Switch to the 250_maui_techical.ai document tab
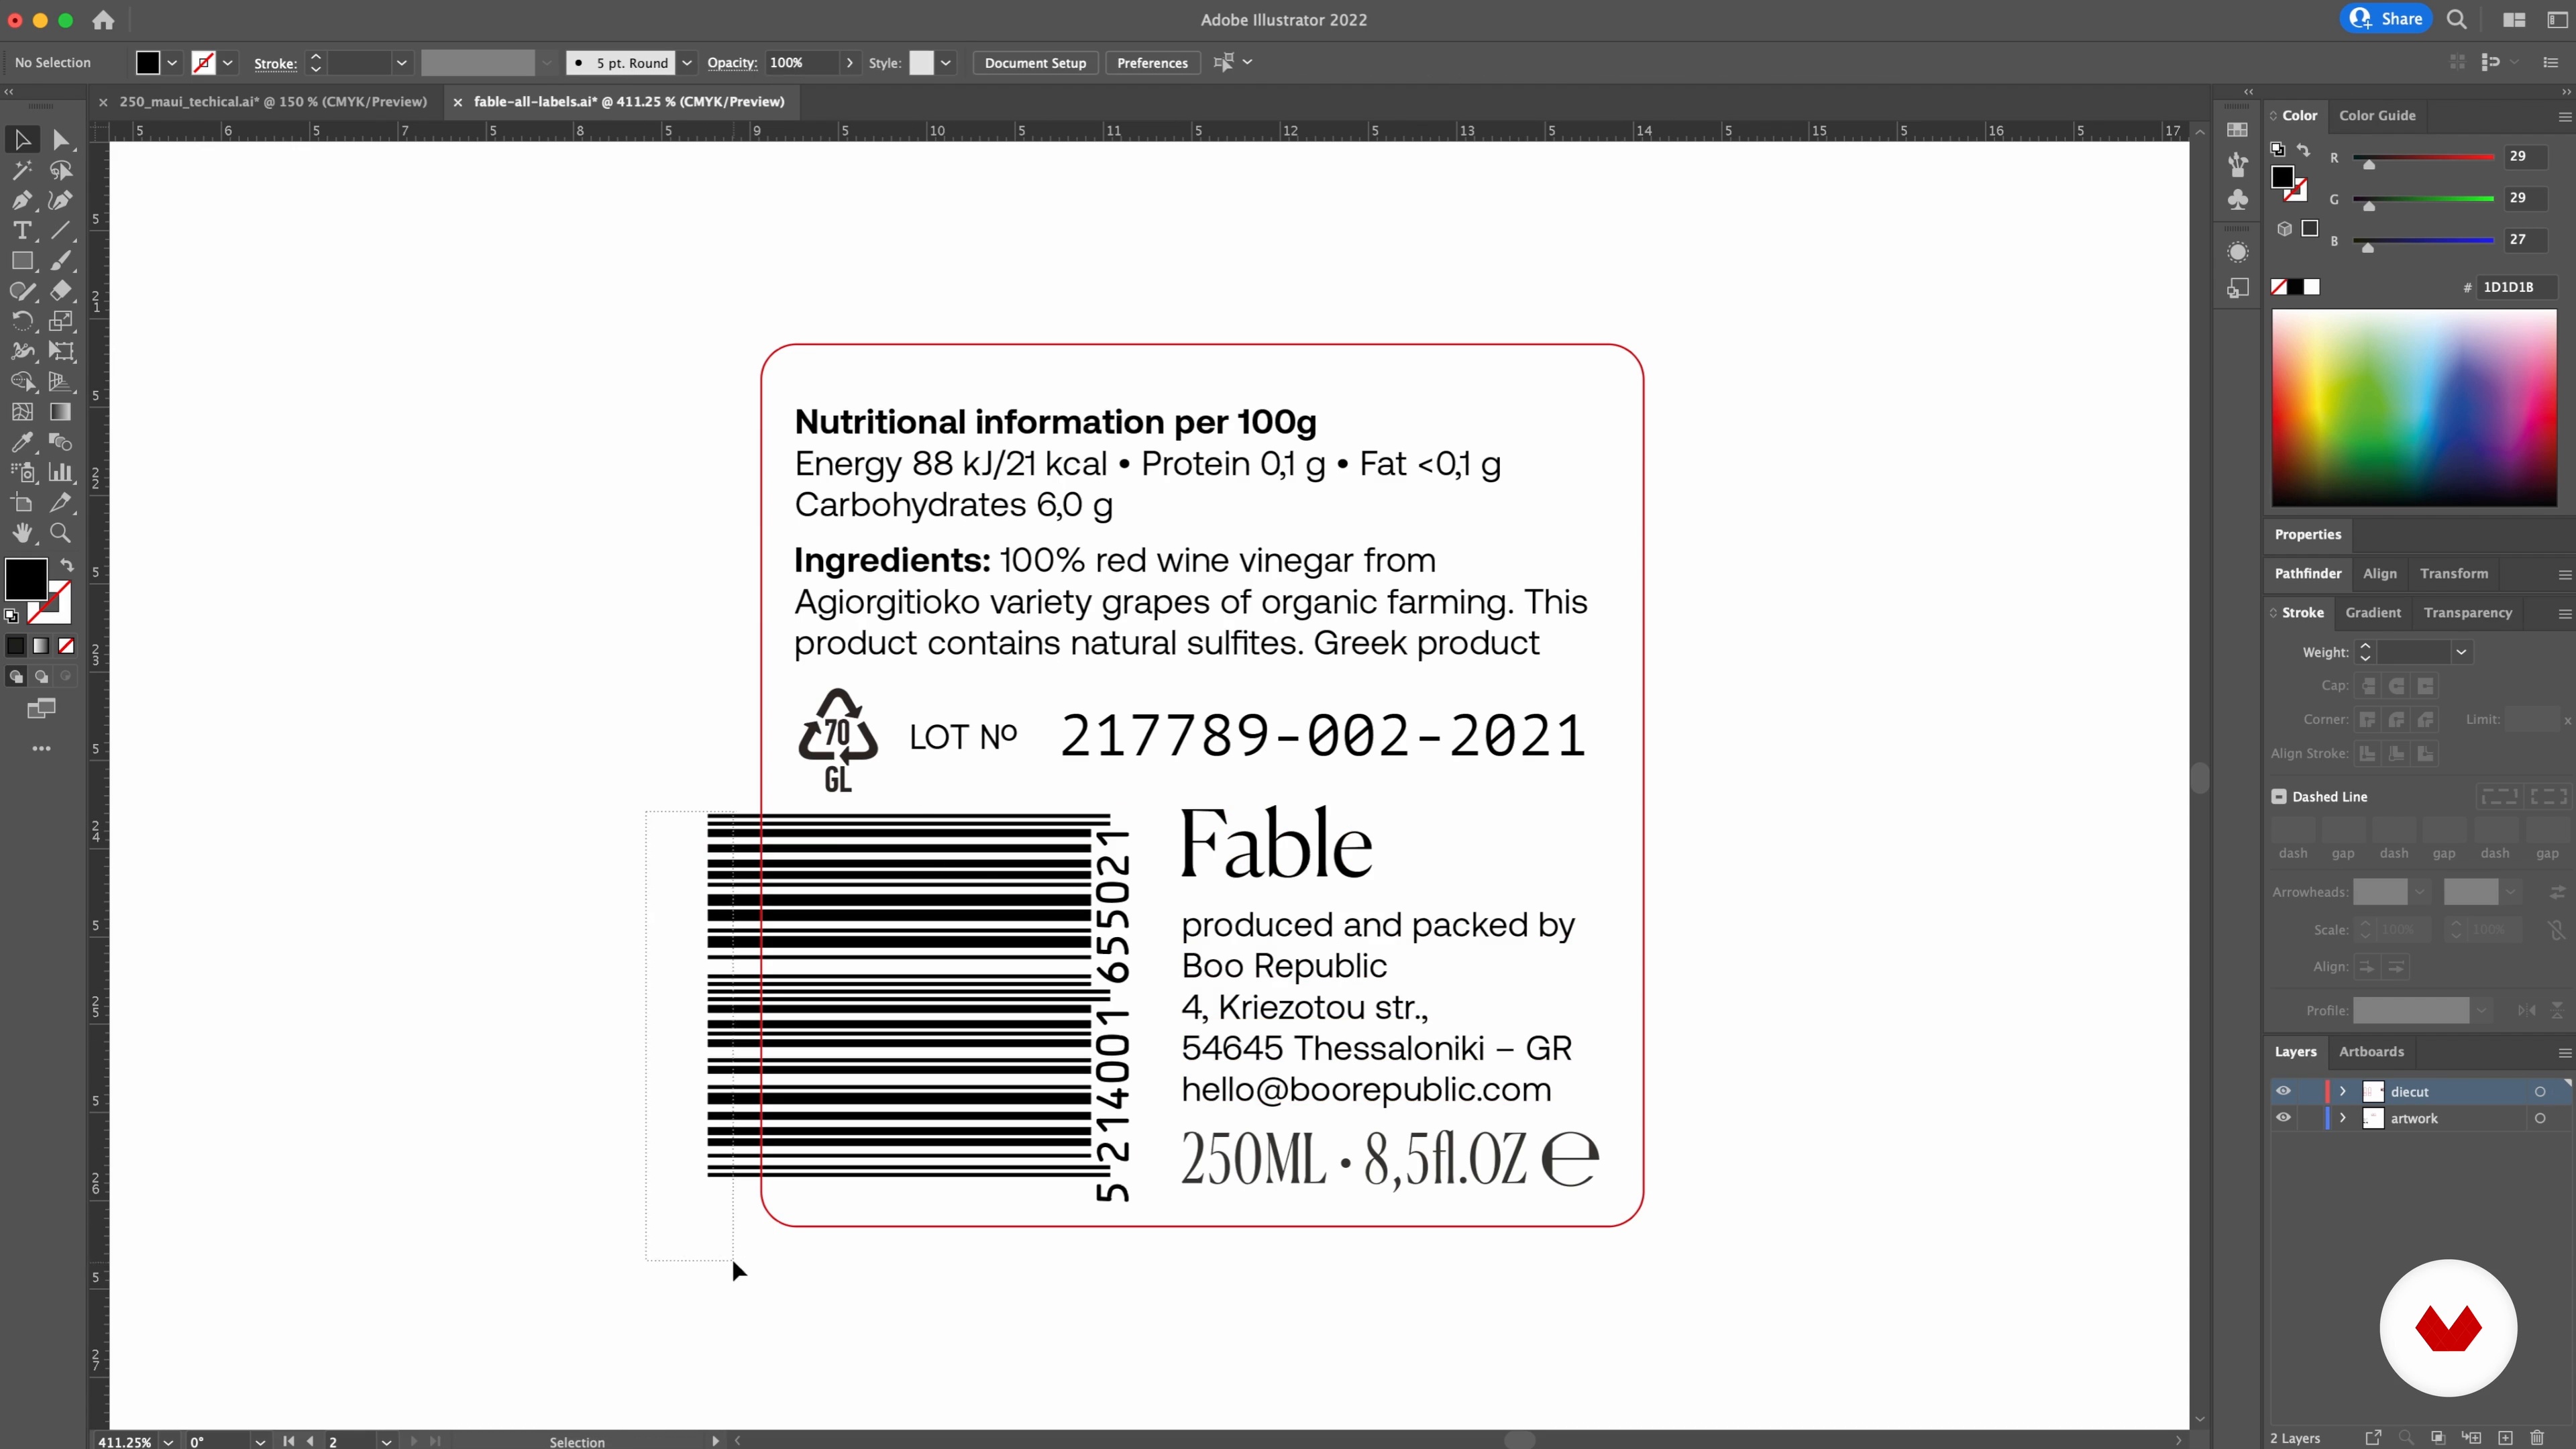This screenshot has height=1449, width=2576. point(273,101)
